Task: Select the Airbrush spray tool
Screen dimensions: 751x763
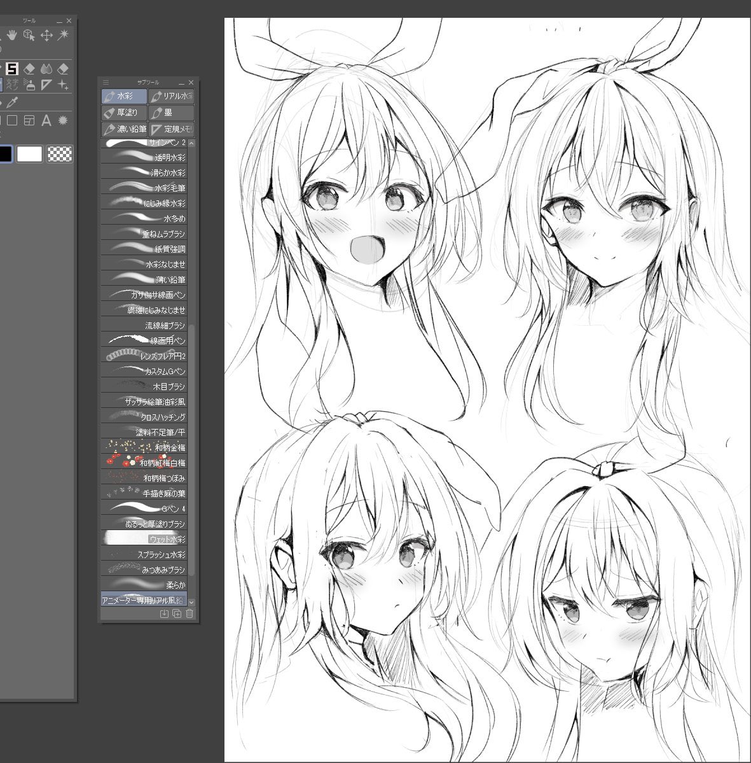Action: pos(29,85)
